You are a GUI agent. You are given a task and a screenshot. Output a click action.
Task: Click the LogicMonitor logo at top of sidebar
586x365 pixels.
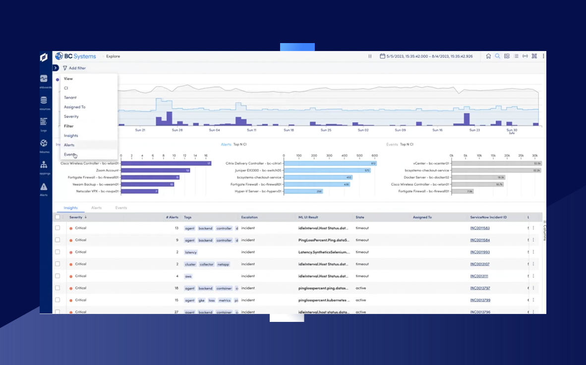44,57
